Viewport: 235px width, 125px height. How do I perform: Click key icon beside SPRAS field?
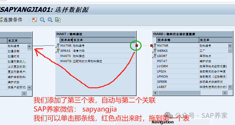(58, 51)
